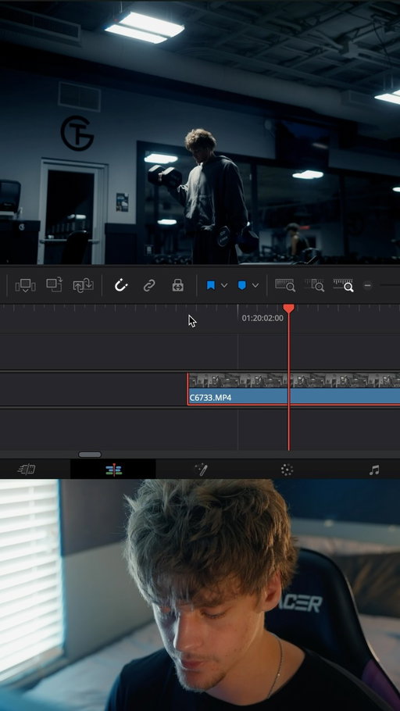
Task: Switch to the Fairlight page tab
Action: [374, 470]
